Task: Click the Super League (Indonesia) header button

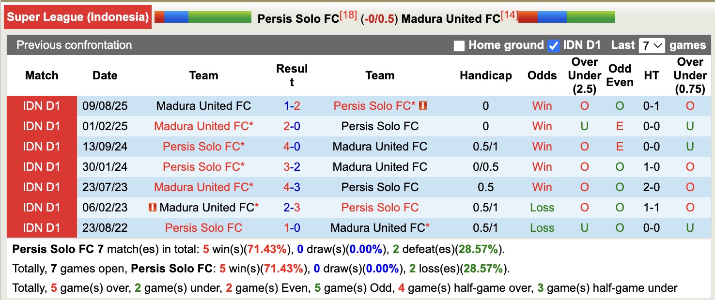Action: point(78,16)
